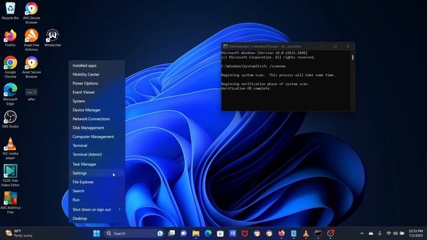This screenshot has width=427, height=240.
Task: Open OneDrive cloud tray icon
Action: click(x=371, y=233)
